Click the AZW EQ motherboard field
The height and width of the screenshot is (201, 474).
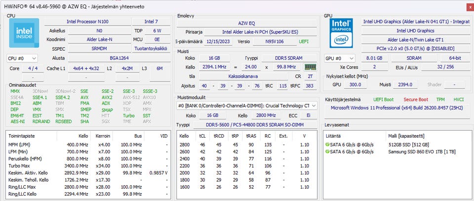[x=246, y=23]
